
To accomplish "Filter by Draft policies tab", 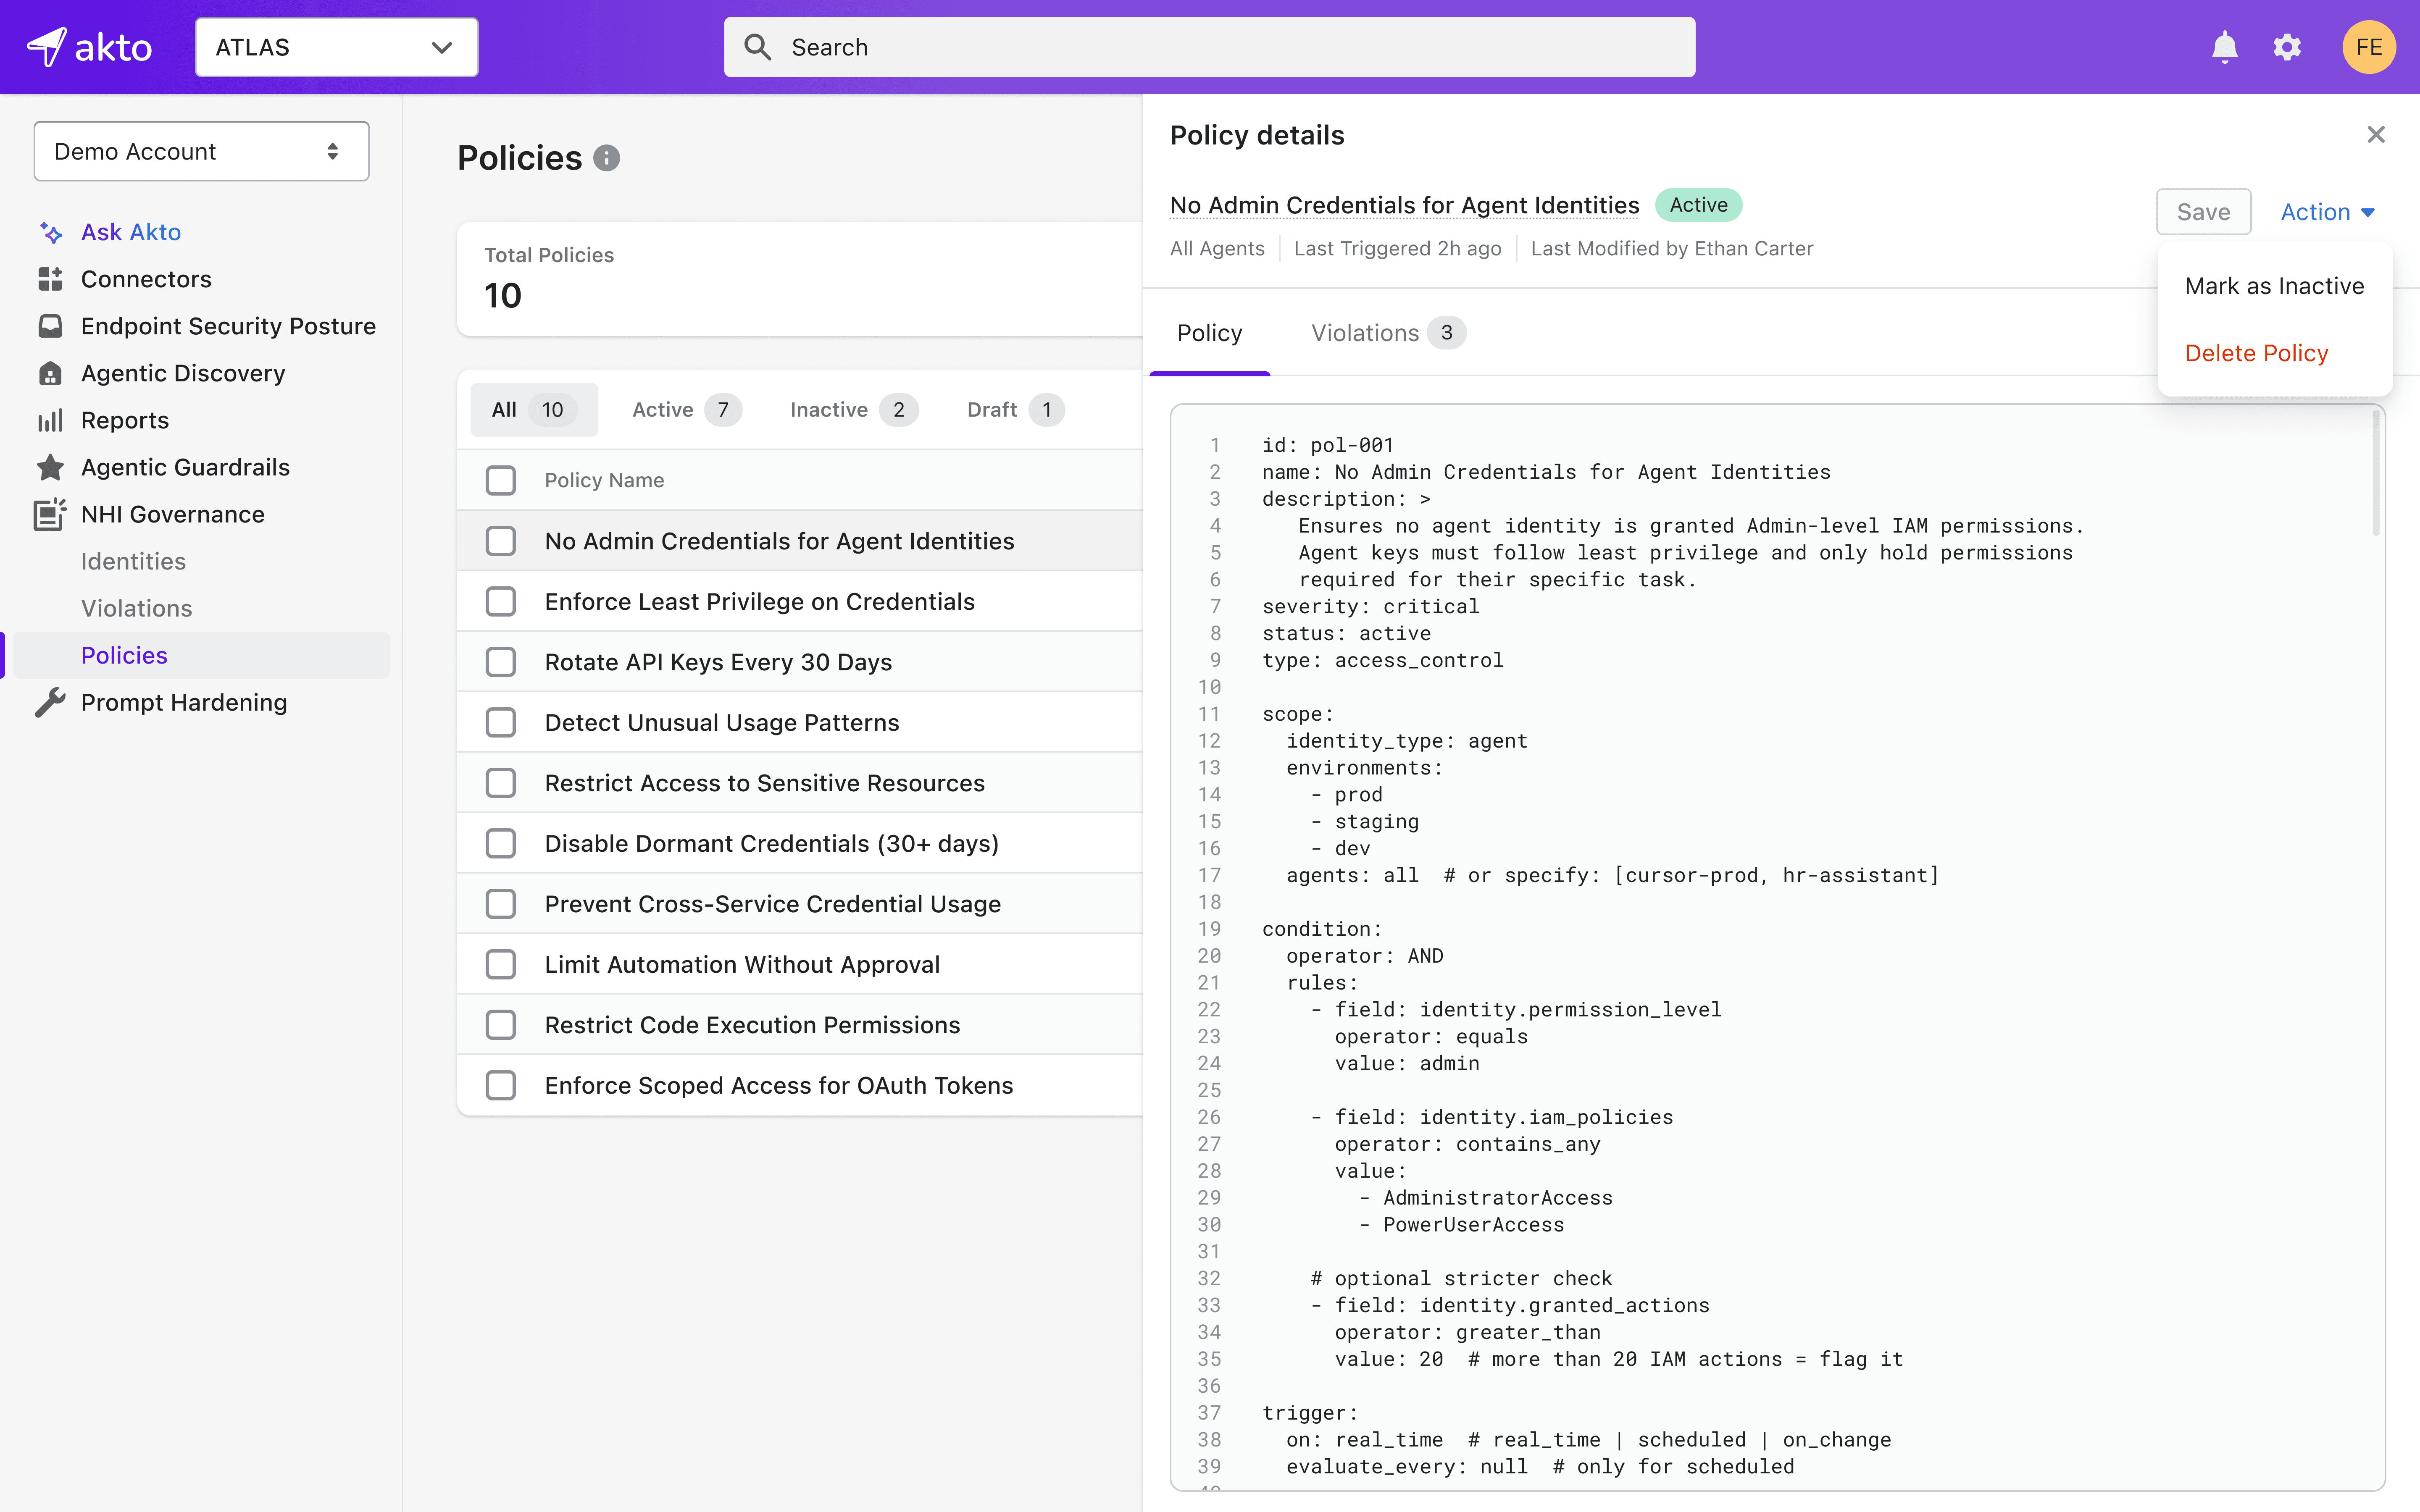I will click(1015, 410).
